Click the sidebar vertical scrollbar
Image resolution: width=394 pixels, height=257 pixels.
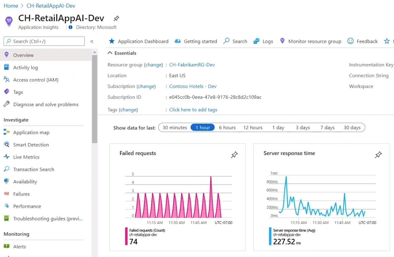point(94,99)
